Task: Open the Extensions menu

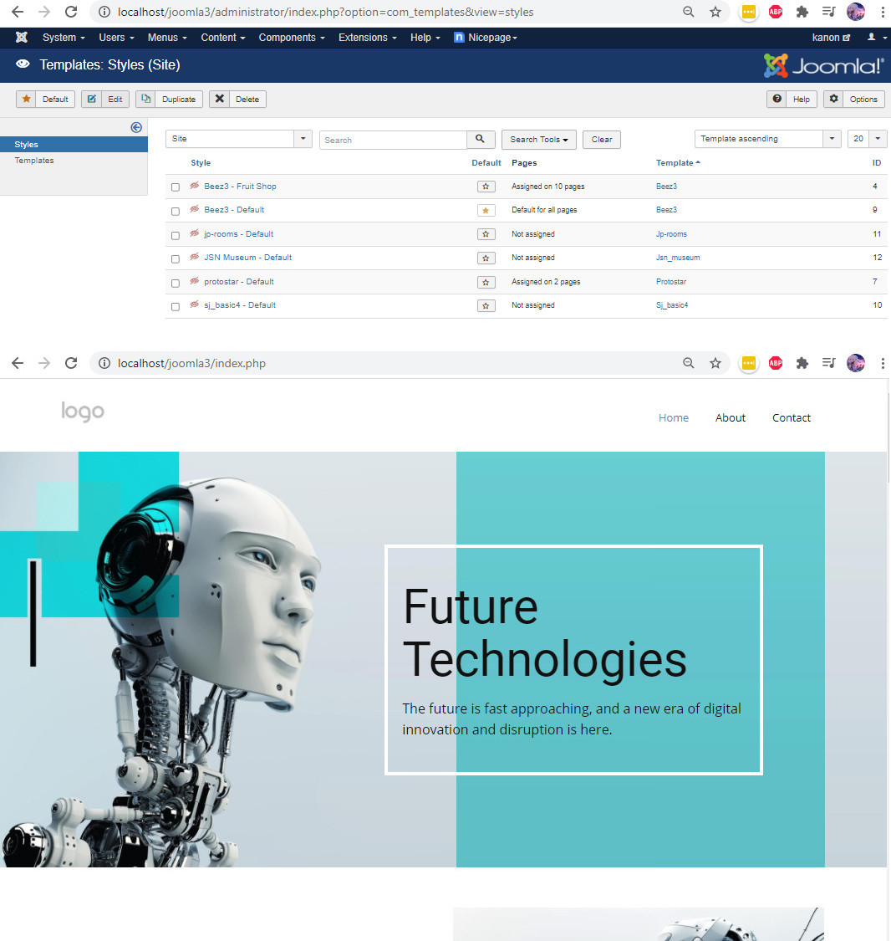Action: click(368, 38)
